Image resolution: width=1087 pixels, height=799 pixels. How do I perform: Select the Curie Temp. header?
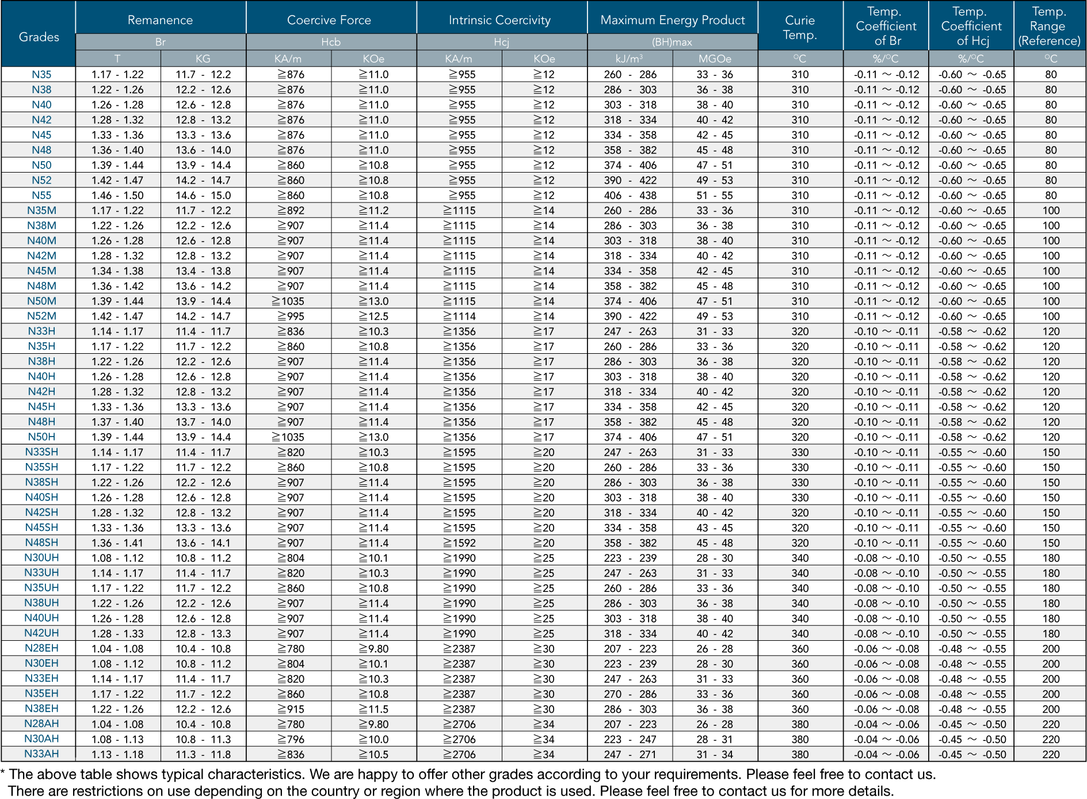click(800, 27)
